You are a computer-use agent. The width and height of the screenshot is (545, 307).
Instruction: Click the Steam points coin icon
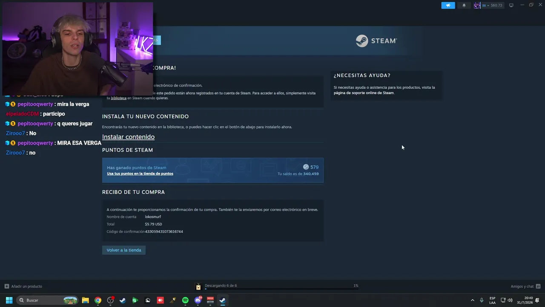(306, 167)
